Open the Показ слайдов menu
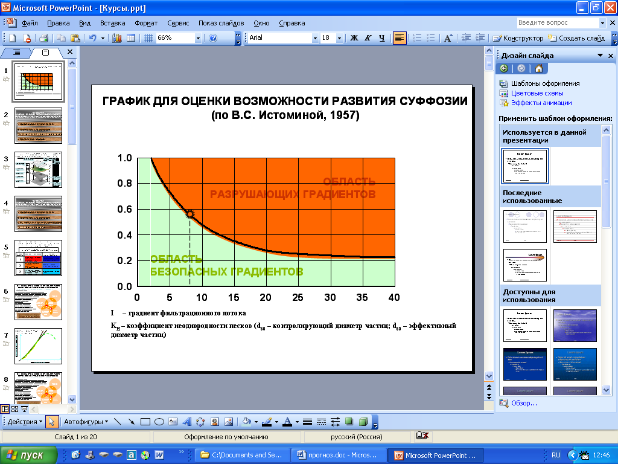The width and height of the screenshot is (618, 464). [221, 23]
